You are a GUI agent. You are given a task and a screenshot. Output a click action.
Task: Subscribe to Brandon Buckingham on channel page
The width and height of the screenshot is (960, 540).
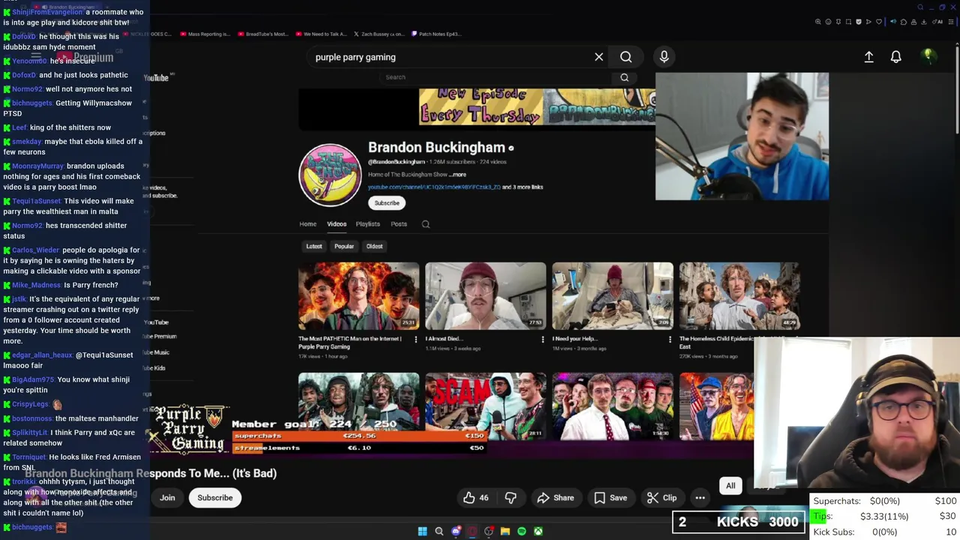point(387,202)
